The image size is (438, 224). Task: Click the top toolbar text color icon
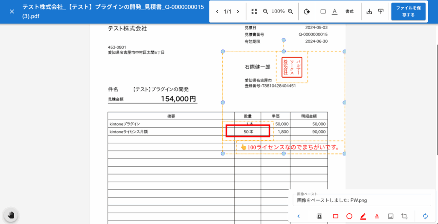point(334,12)
